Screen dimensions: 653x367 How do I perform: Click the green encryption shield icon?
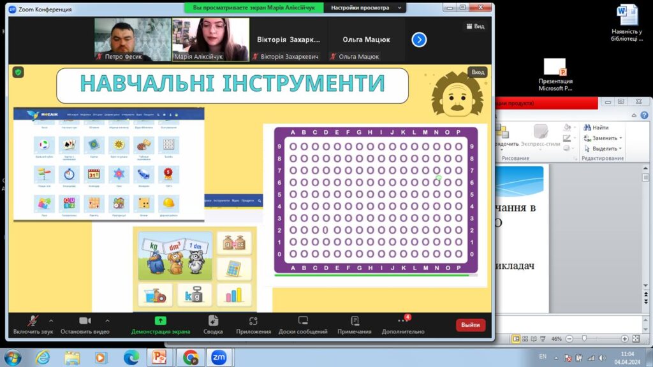18,72
